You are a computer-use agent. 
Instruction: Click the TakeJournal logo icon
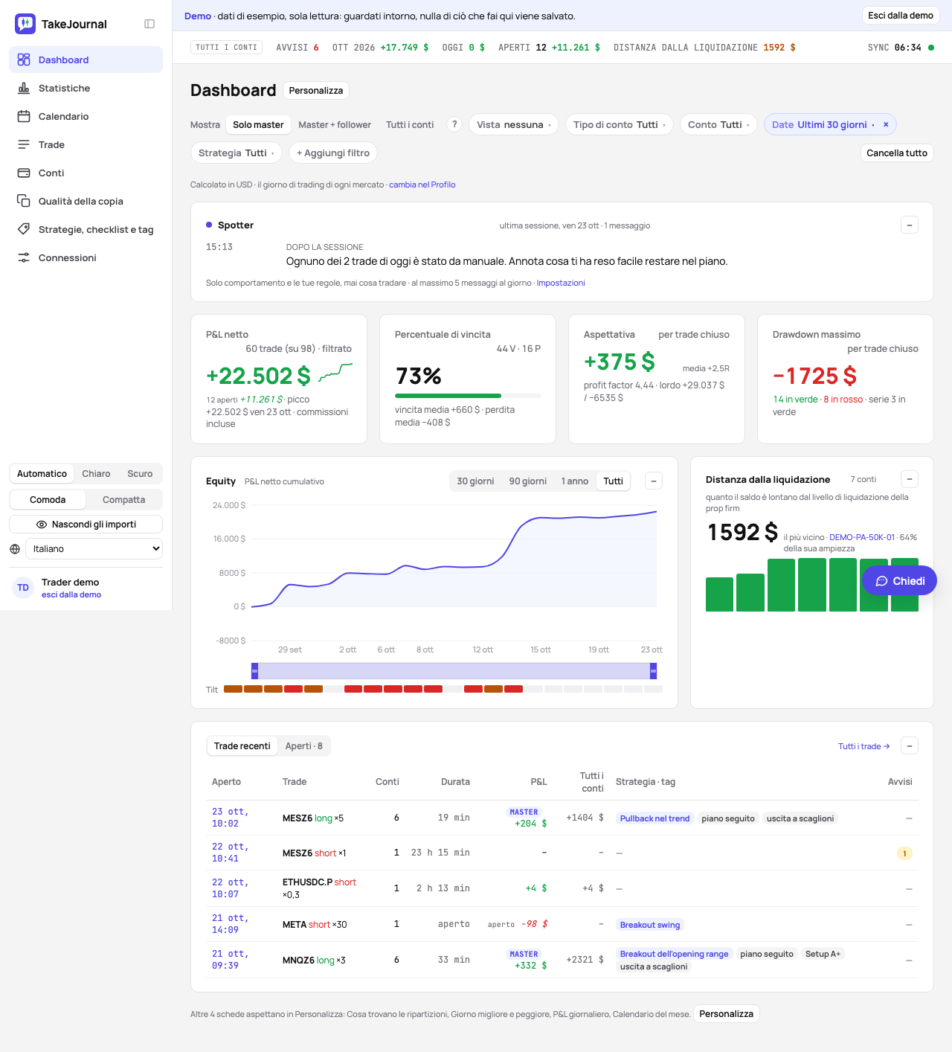25,24
